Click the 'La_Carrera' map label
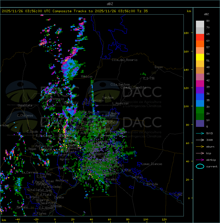Screen dimensions: 220x223 [x=30, y=172]
